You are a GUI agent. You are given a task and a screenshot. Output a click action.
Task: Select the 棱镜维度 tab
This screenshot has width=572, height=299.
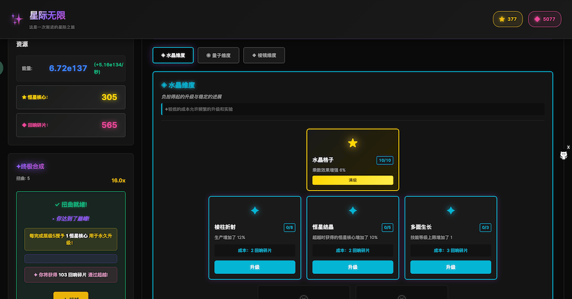pyautogui.click(x=264, y=55)
